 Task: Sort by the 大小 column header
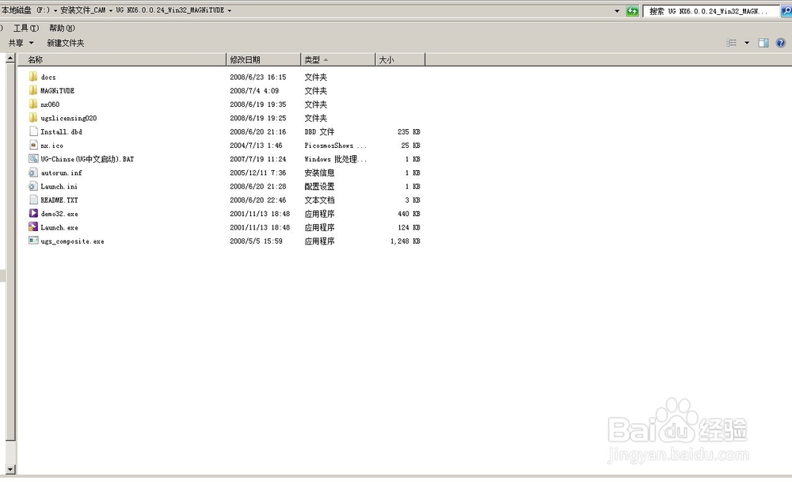tap(400, 59)
